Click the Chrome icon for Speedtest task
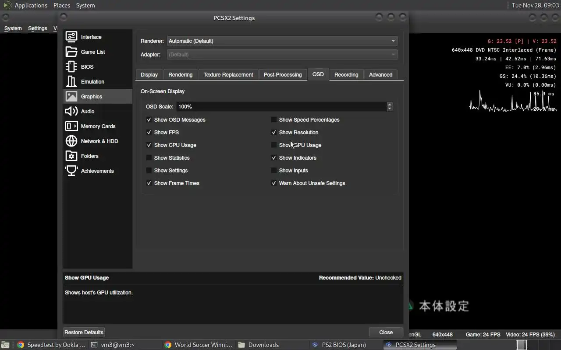The height and width of the screenshot is (350, 561). point(21,345)
